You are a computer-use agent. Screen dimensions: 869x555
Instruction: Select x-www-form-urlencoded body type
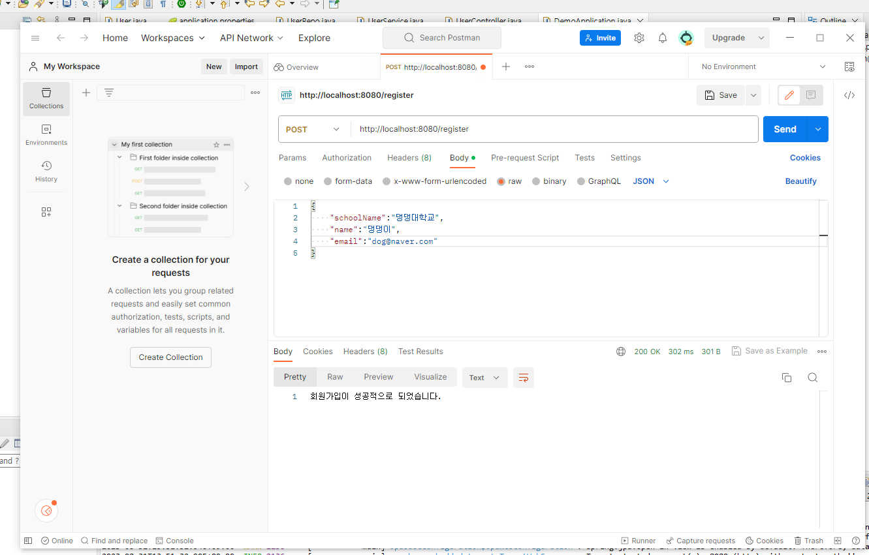click(435, 181)
